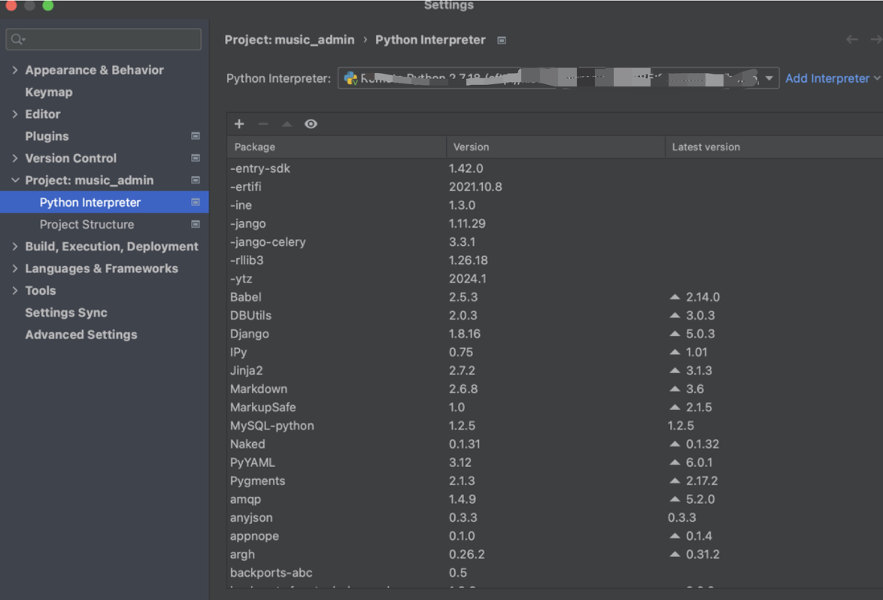Viewport: 883px width, 600px height.
Task: Click the back navigation arrow
Action: (x=851, y=40)
